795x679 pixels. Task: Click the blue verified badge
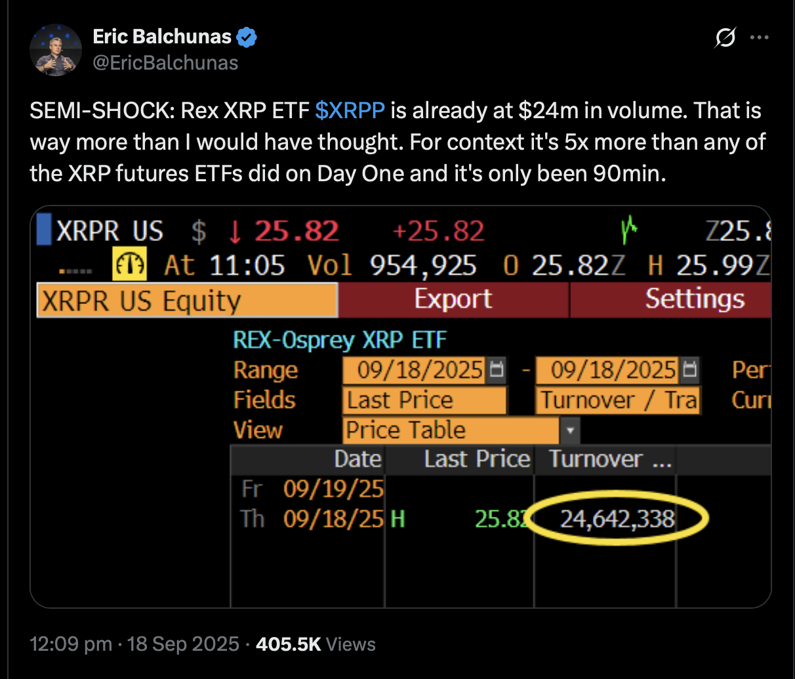(x=247, y=37)
